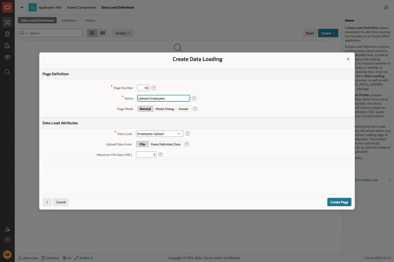Screen dimensions: 394x262
Task: Select Normal page mode
Action: [x=145, y=109]
